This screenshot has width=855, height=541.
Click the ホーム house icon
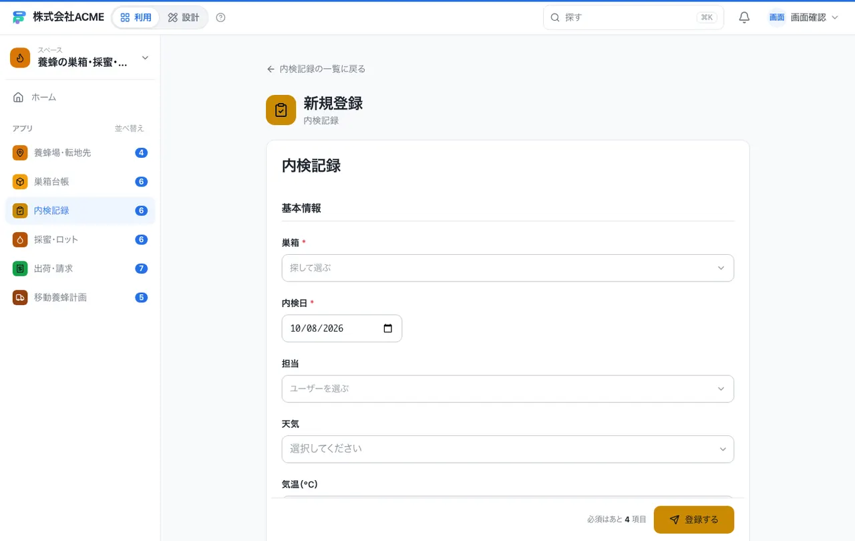(x=19, y=97)
